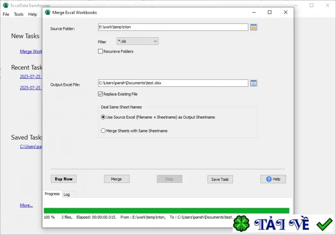Click the 'Output Excel File:' label

pos(65,84)
